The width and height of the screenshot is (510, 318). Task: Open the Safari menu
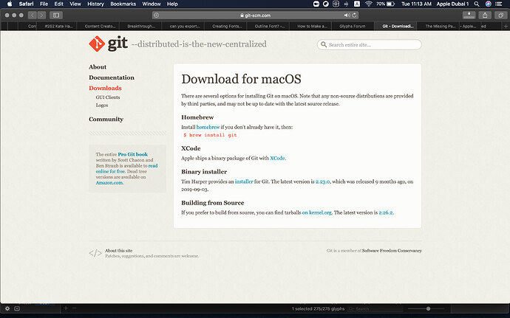tap(26, 4)
